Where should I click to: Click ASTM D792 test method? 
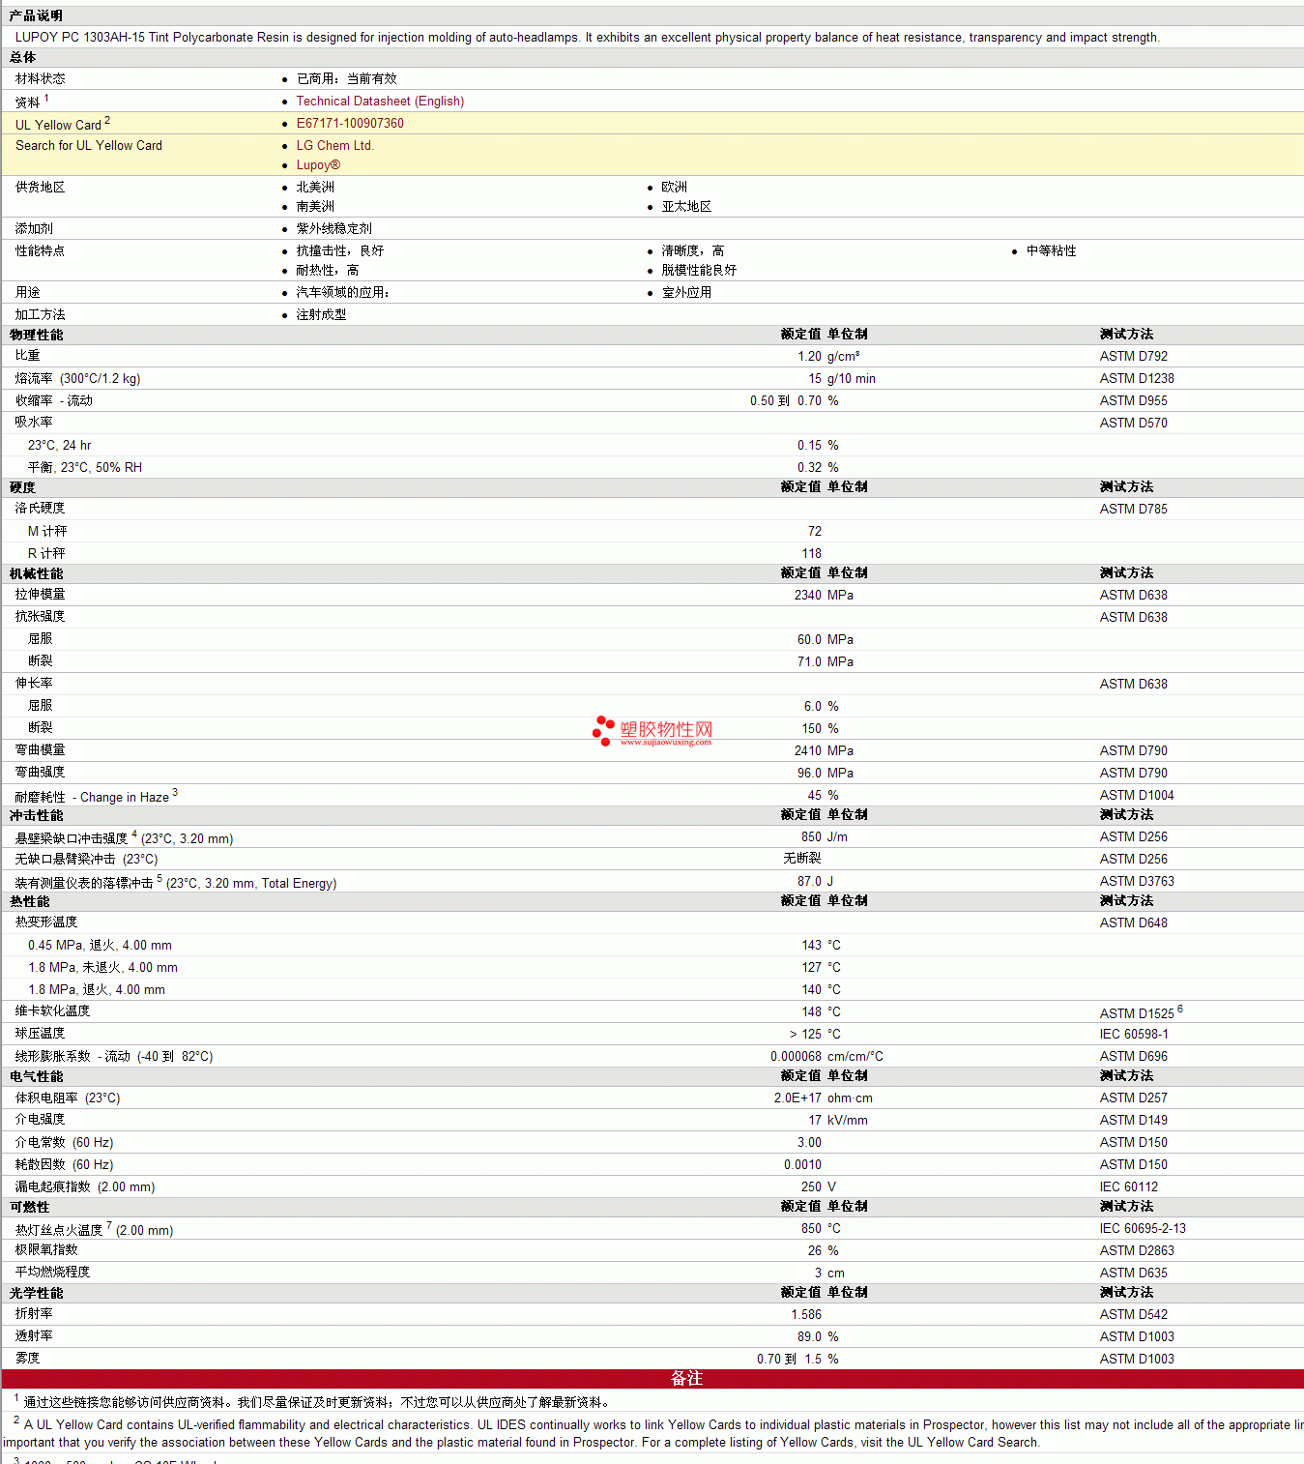(1133, 356)
